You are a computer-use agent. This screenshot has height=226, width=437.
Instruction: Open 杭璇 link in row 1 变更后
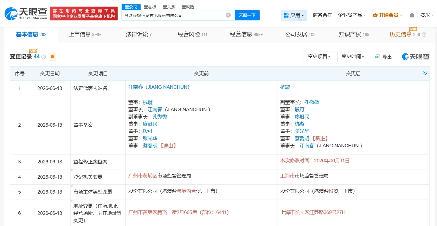pos(285,87)
